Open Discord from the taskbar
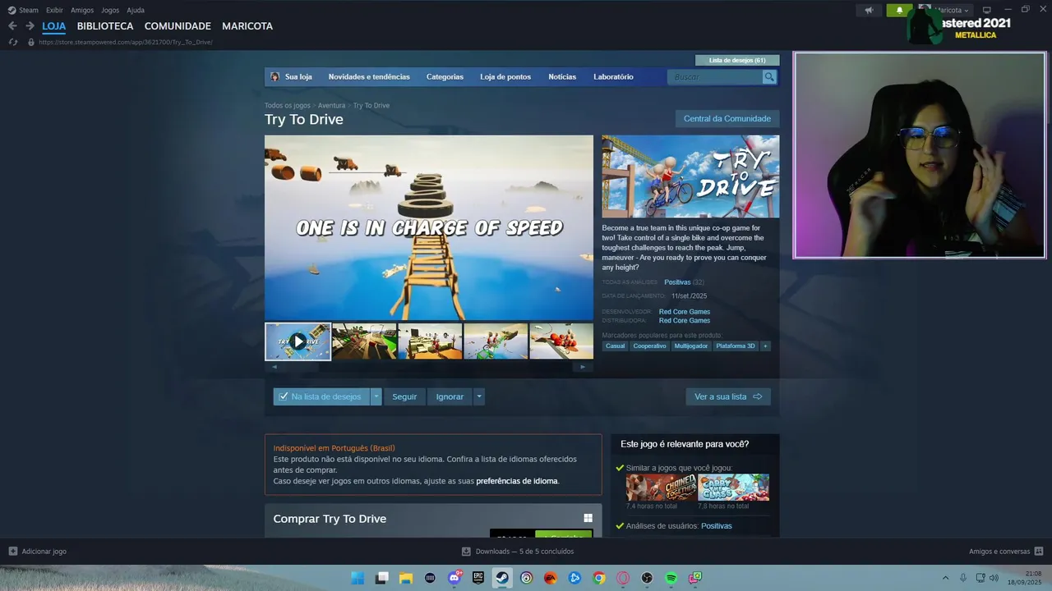The height and width of the screenshot is (591, 1052). point(454,578)
